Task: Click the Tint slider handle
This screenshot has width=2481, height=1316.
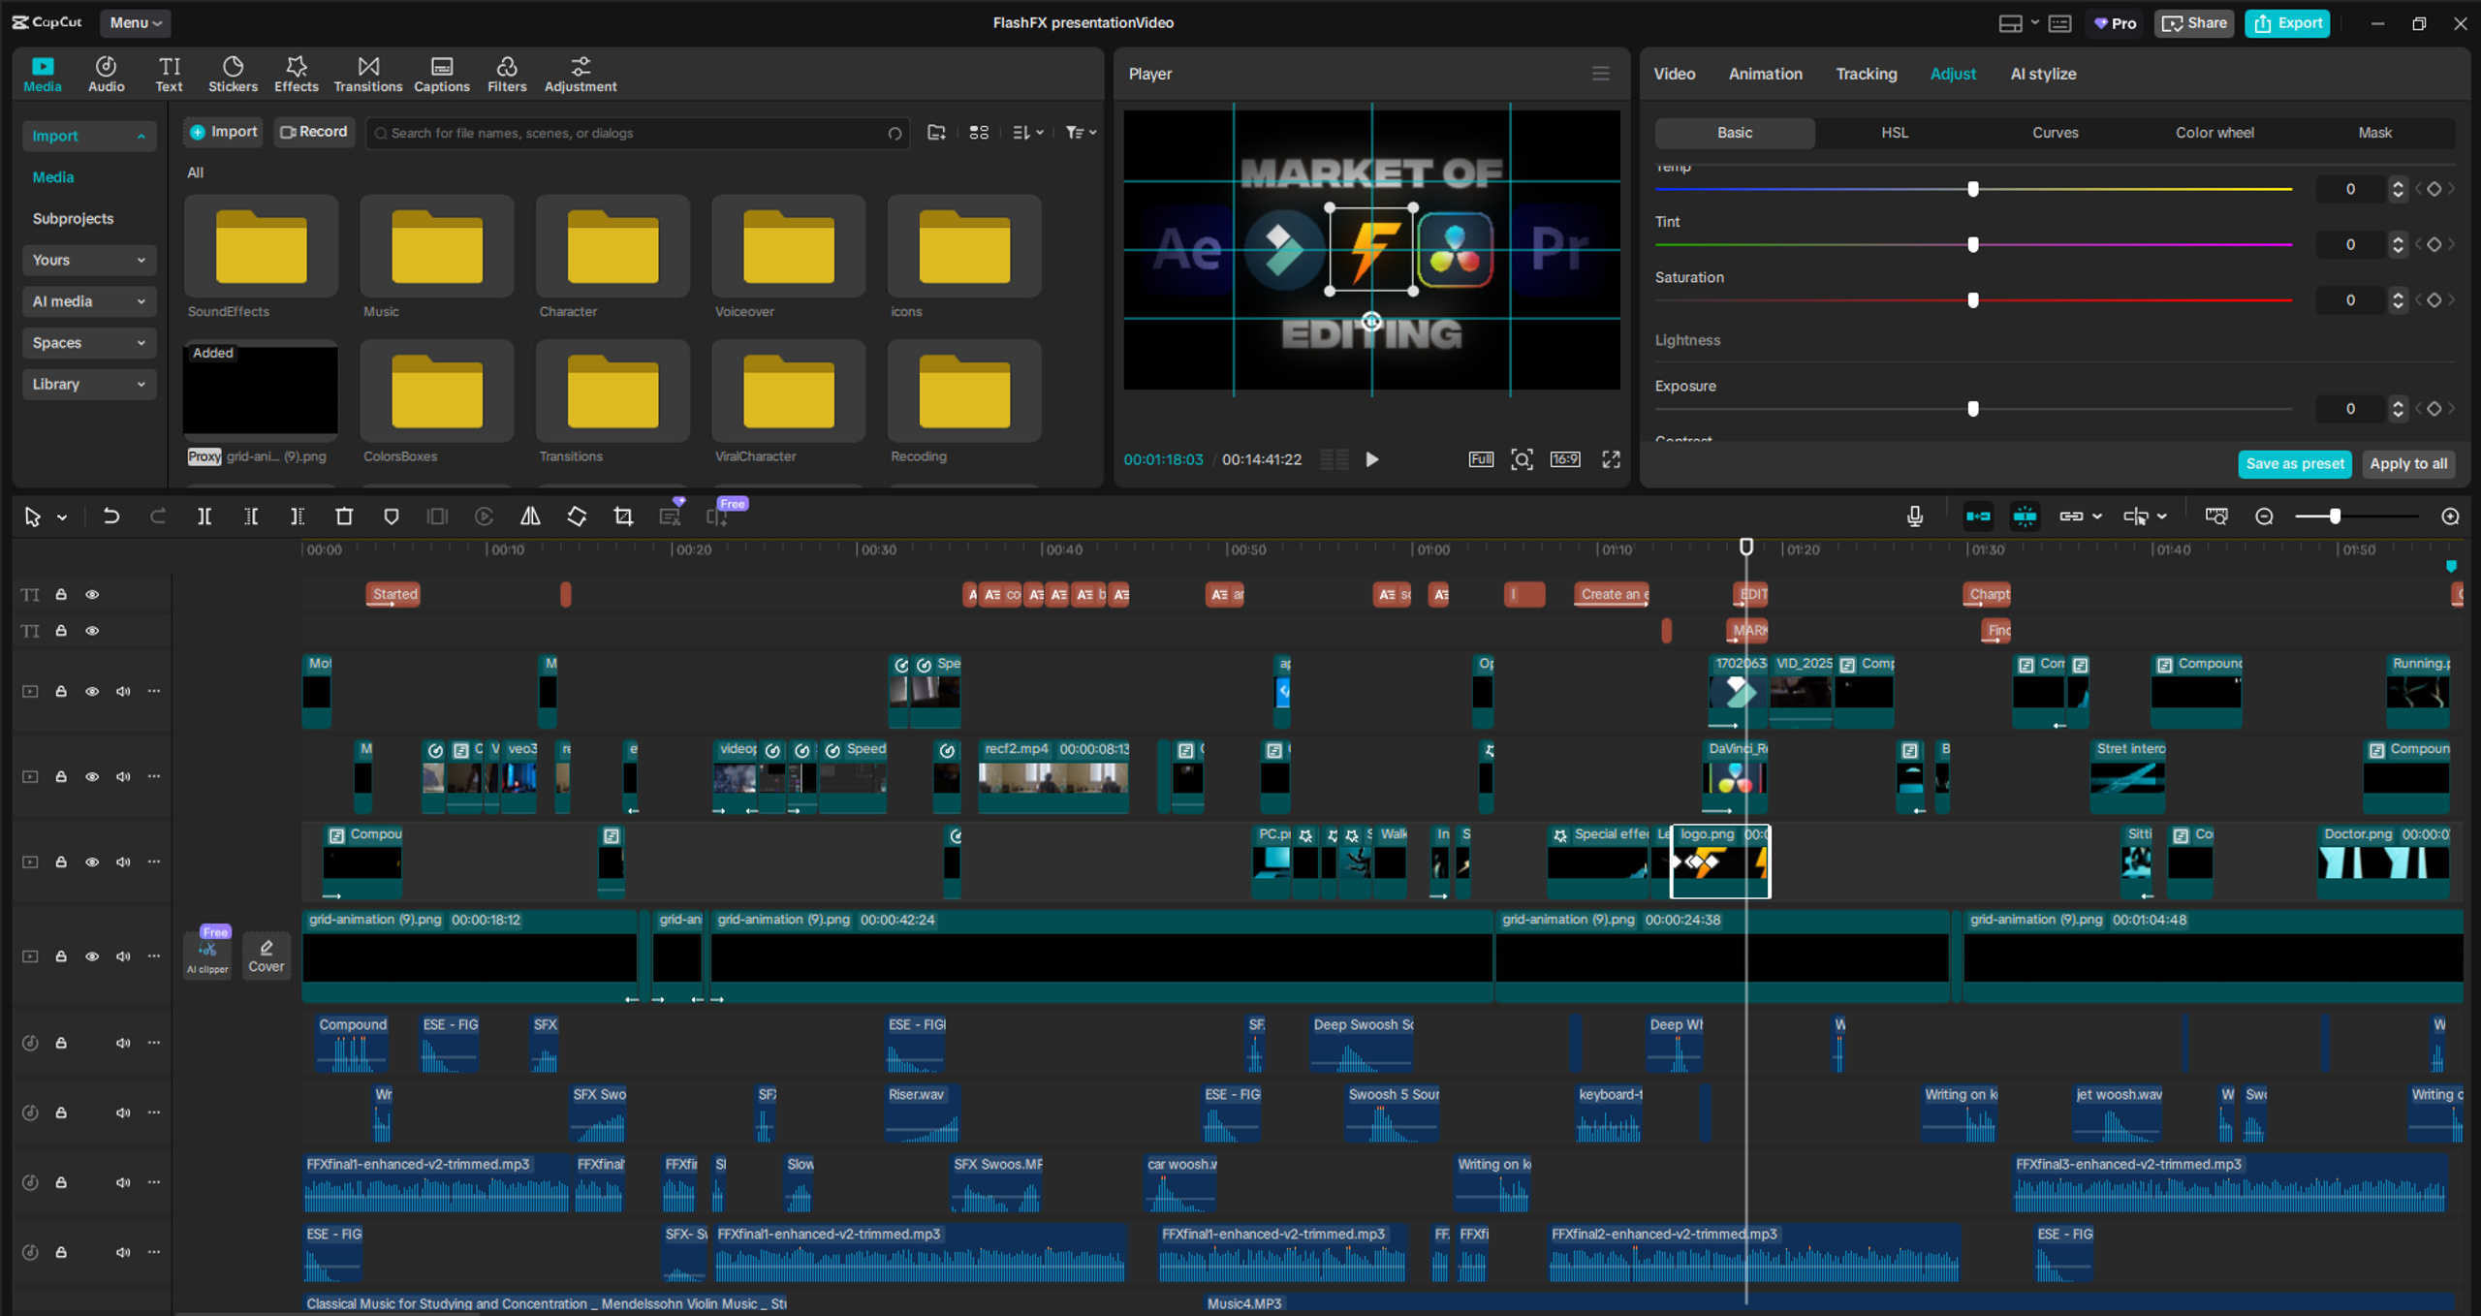Action: (x=1972, y=244)
